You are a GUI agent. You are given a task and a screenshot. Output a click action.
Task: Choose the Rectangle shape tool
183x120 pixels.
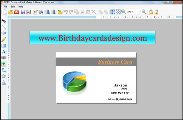[x=4, y=46]
